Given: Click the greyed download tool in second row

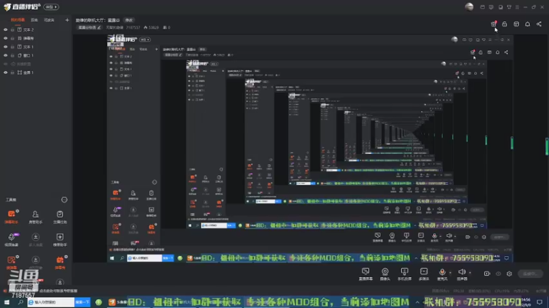Looking at the screenshot, I should (36, 240).
